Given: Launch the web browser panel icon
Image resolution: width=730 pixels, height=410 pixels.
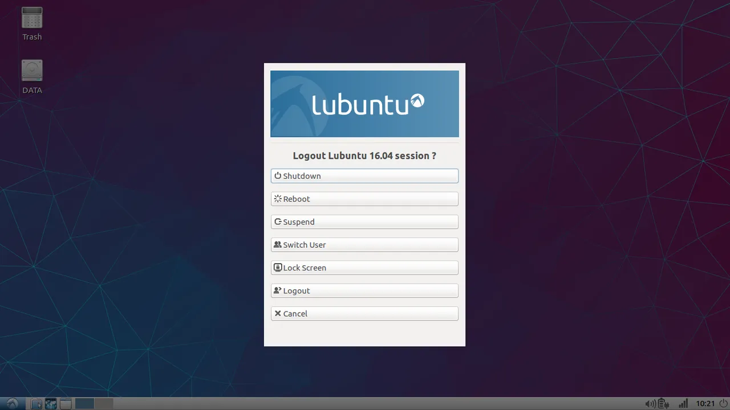Looking at the screenshot, I should coord(51,404).
